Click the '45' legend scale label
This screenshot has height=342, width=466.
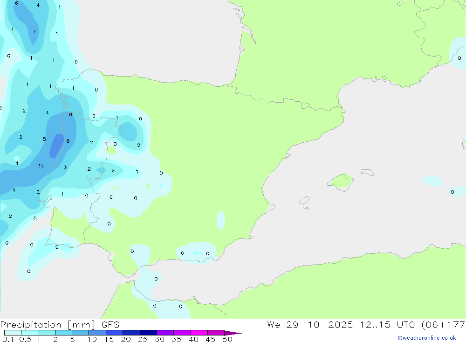(x=211, y=339)
